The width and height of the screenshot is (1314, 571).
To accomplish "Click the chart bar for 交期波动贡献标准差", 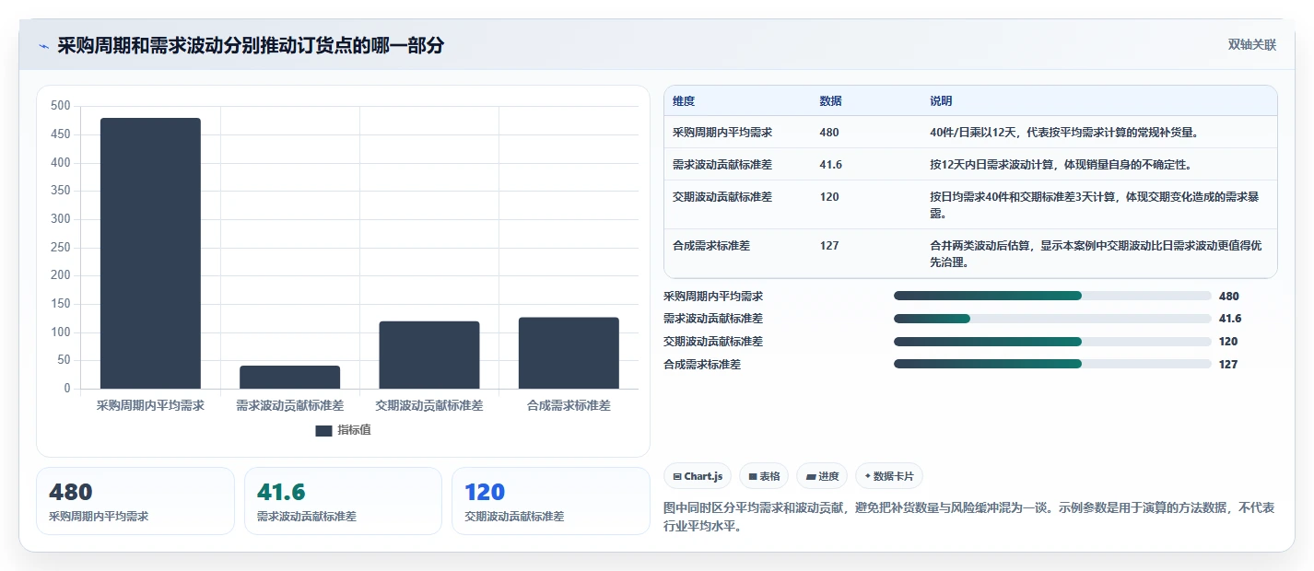I will coord(429,355).
